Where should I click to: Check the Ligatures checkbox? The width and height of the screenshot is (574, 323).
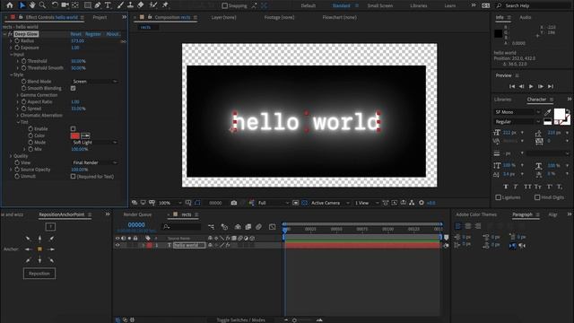499,197
